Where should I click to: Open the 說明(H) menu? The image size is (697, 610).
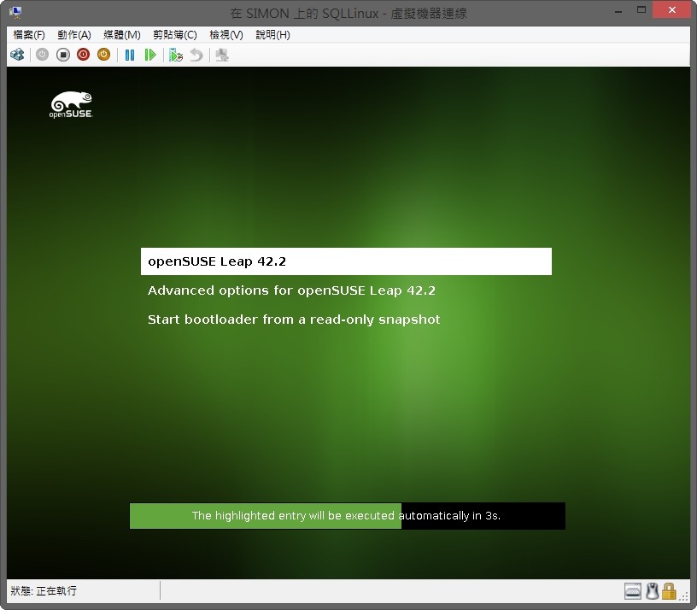[x=273, y=35]
